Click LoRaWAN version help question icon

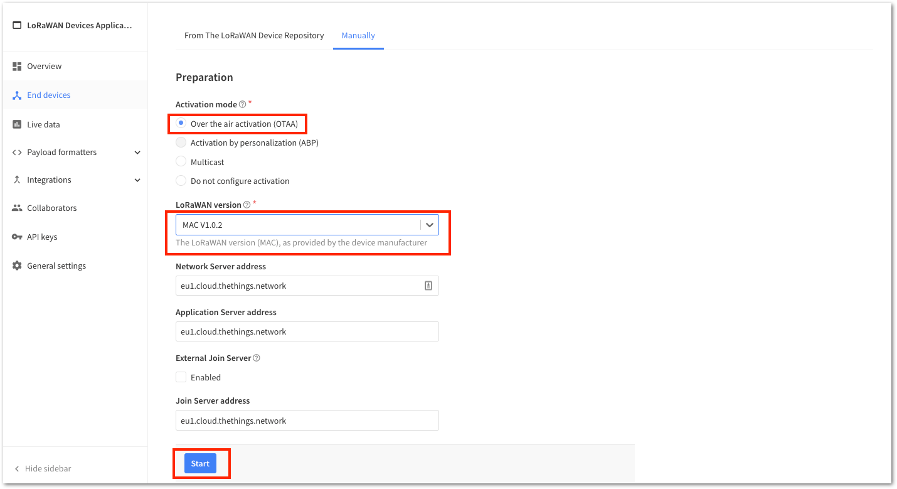coord(247,205)
